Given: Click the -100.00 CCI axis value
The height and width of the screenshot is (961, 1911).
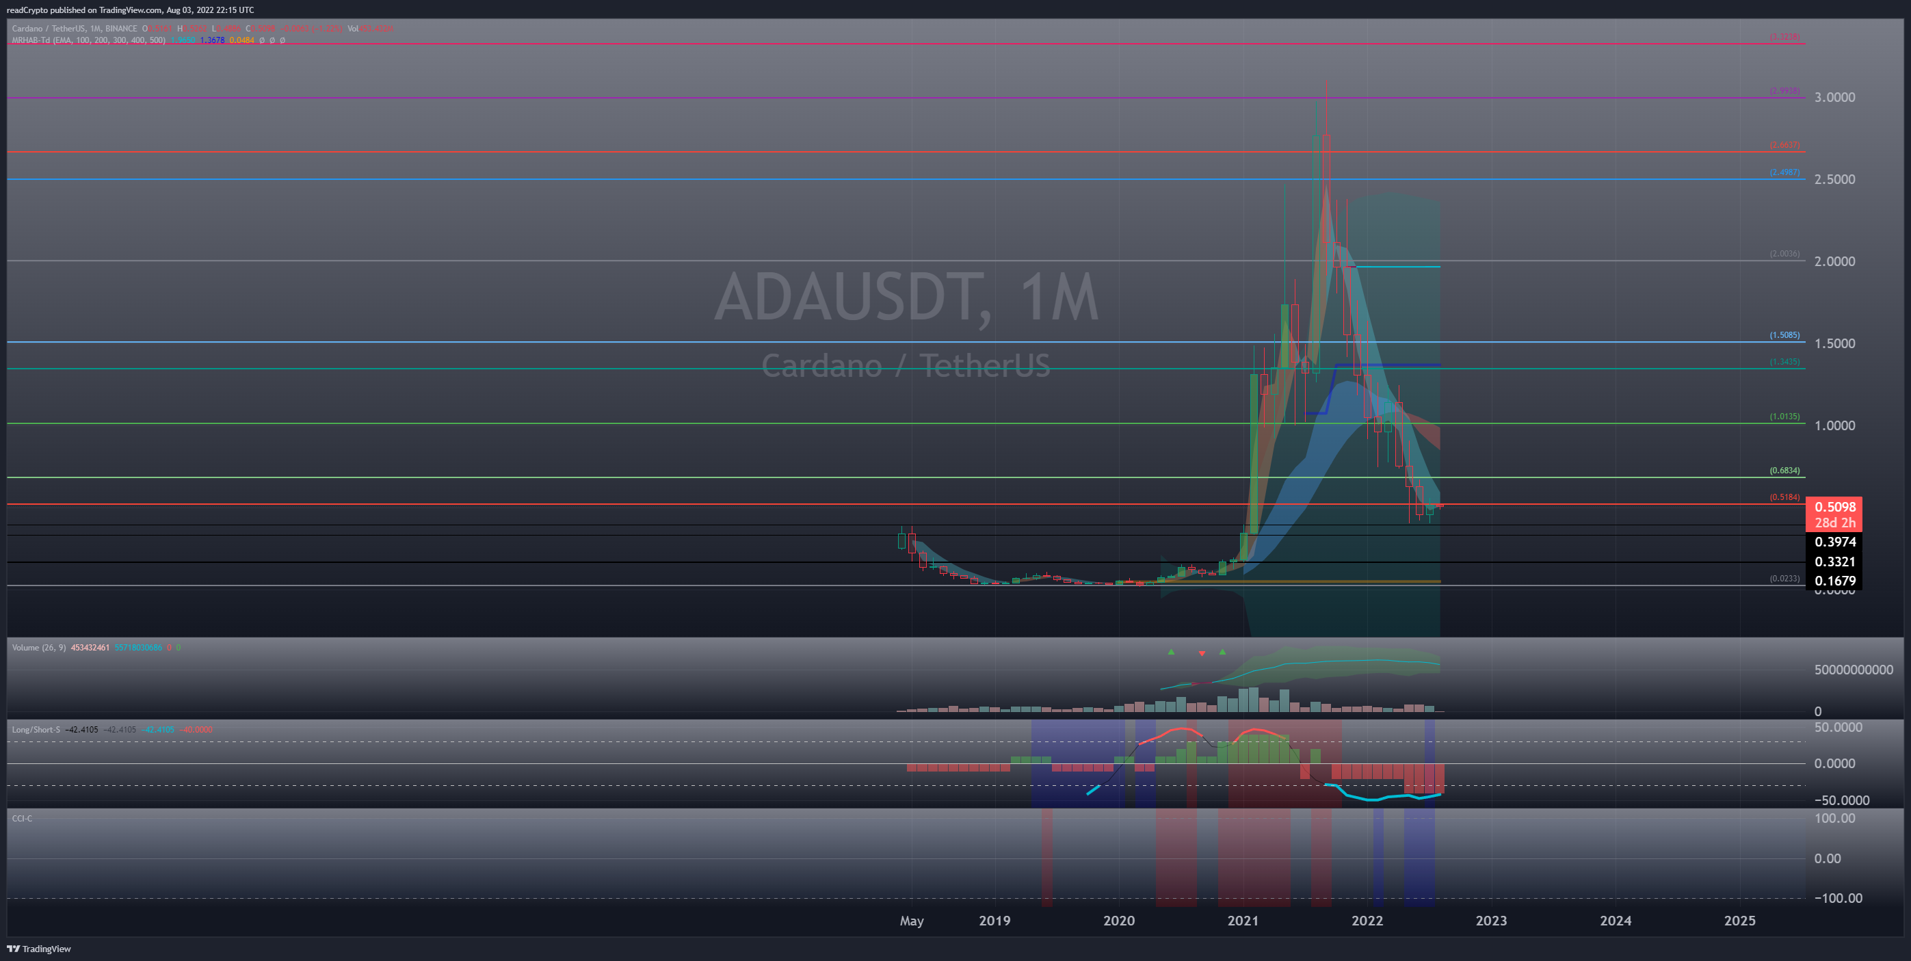Looking at the screenshot, I should [1838, 898].
